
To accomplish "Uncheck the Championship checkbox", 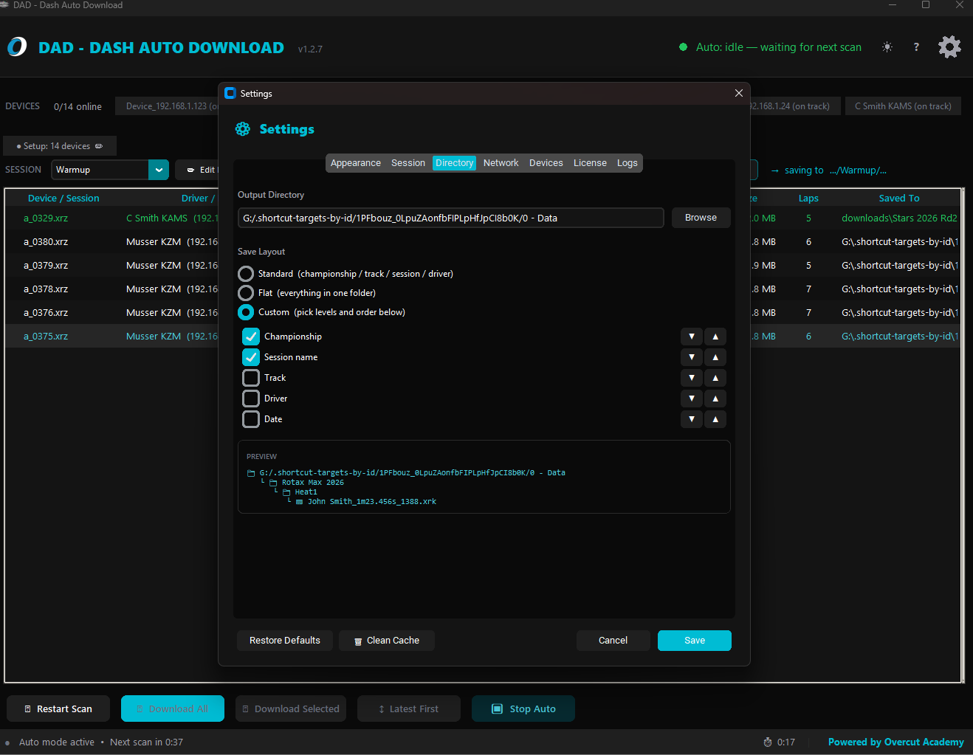I will [251, 337].
